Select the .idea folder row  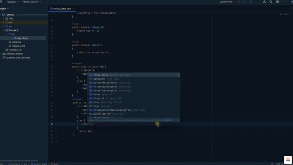tap(23, 18)
